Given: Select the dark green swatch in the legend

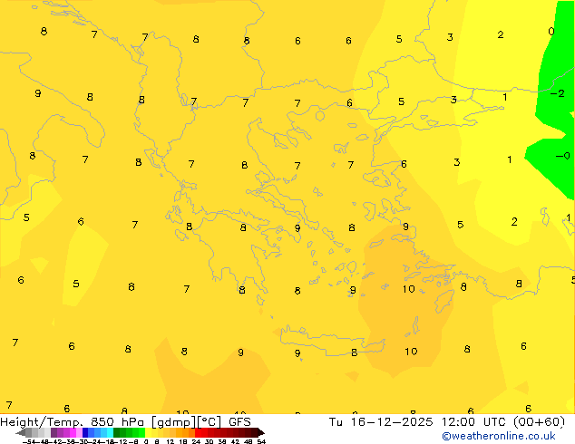Looking at the screenshot, I should tap(116, 432).
